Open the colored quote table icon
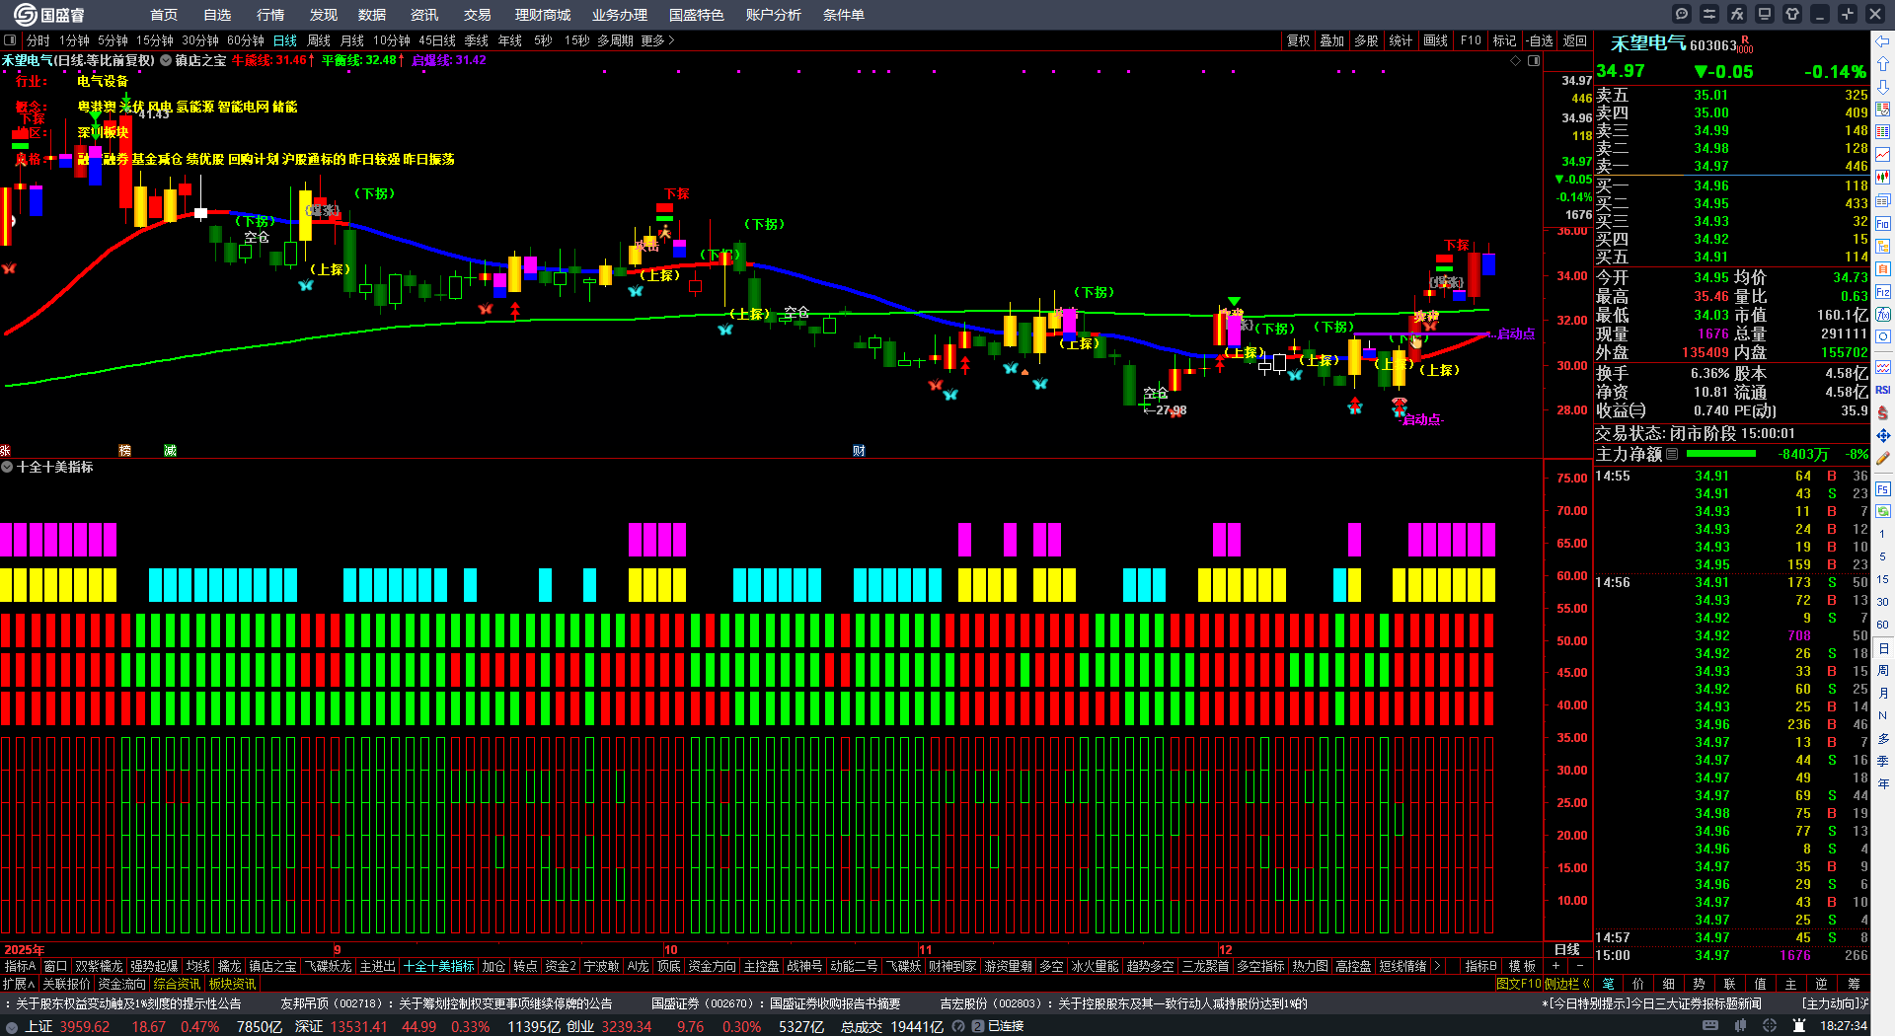Screen dimensions: 1895x1036 [x=1883, y=132]
